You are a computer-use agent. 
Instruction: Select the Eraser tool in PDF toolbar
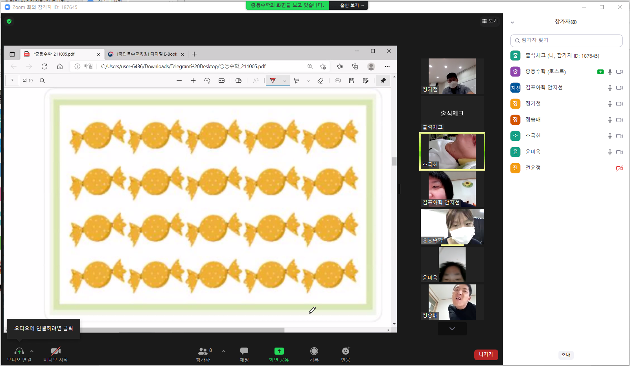(321, 81)
